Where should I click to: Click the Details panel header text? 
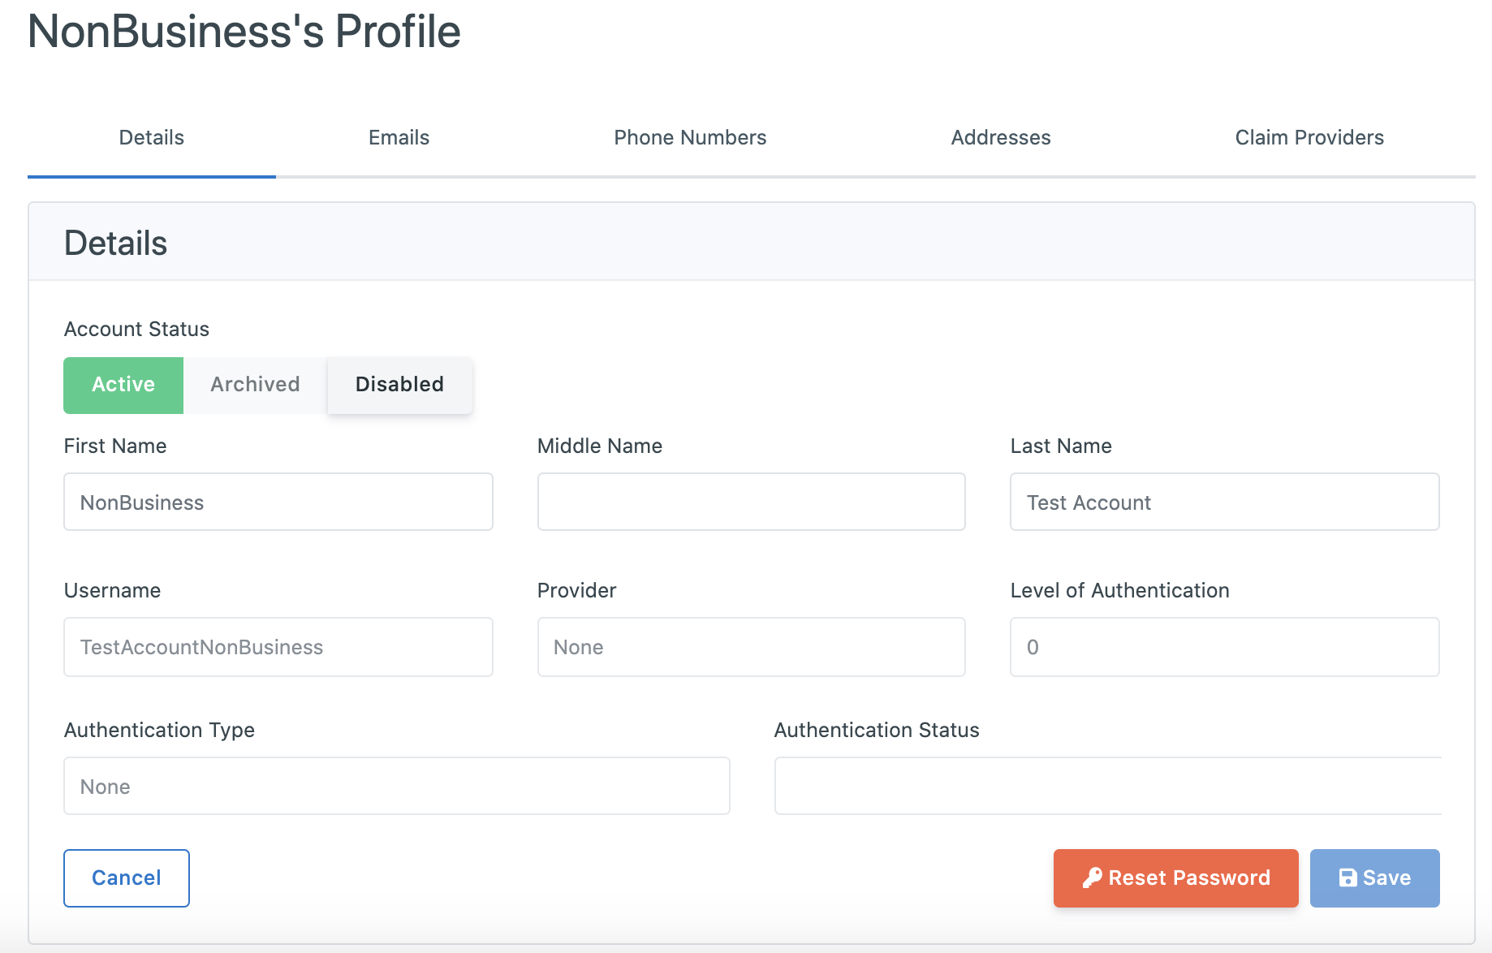[x=116, y=243]
